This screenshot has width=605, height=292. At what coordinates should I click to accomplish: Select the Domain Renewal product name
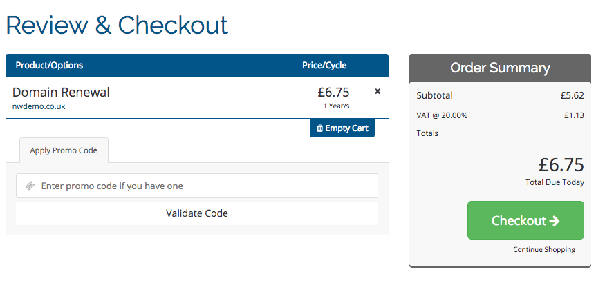click(x=61, y=93)
